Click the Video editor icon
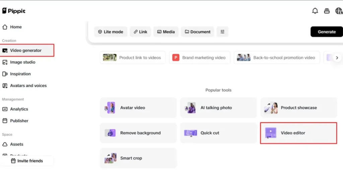 click(271, 133)
